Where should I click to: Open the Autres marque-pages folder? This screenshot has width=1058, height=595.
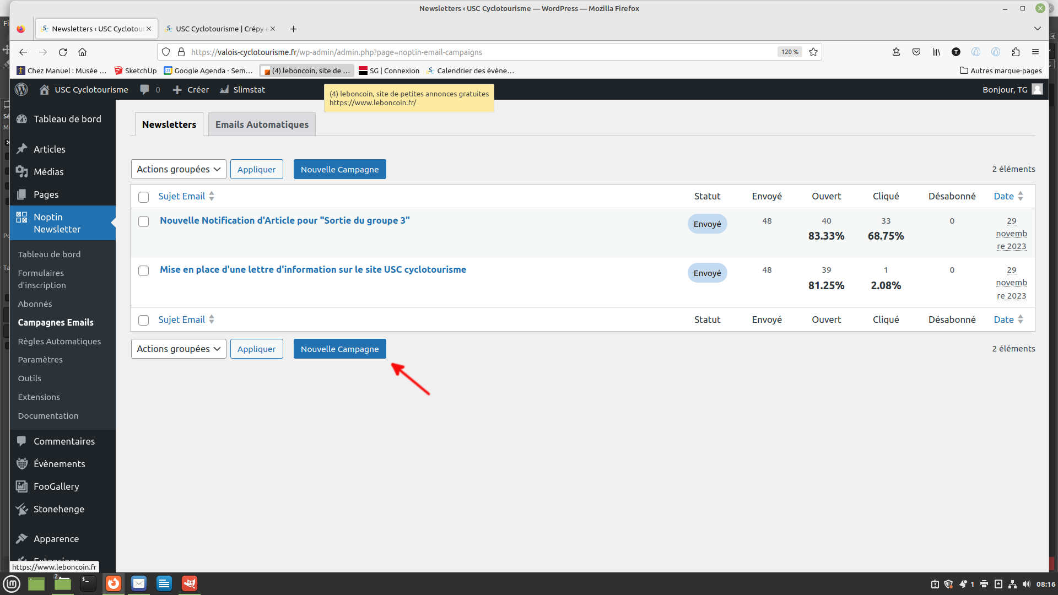point(1001,71)
